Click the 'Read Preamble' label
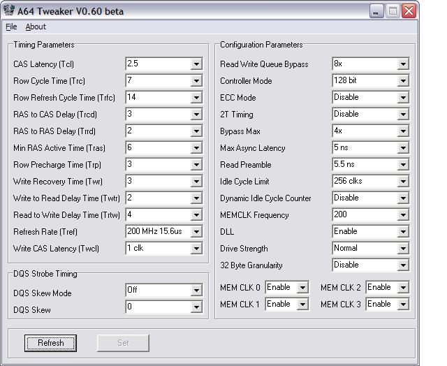The image size is (447, 366). click(x=246, y=165)
